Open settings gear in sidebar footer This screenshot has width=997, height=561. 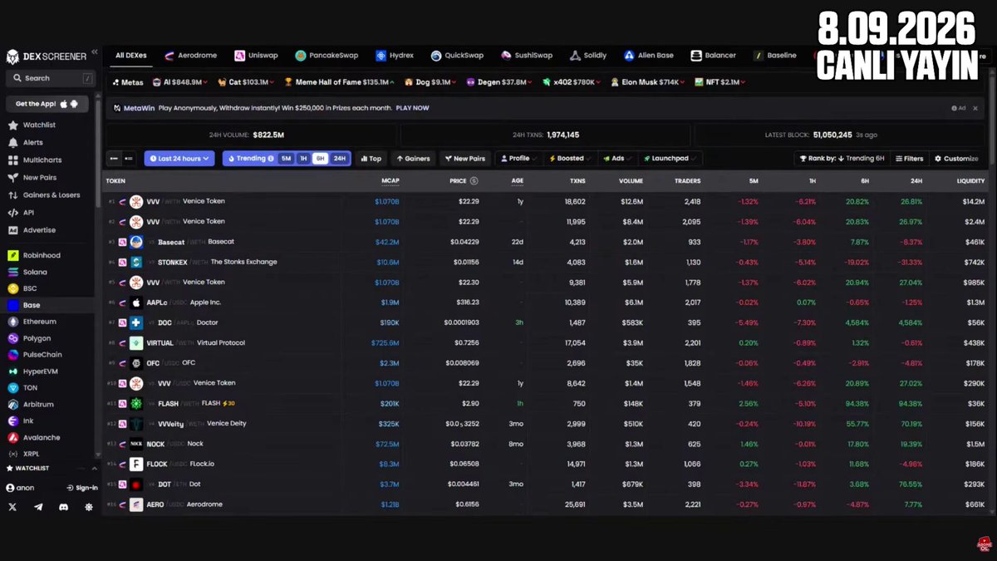89,507
